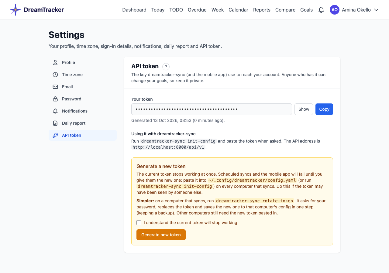Image resolution: width=389 pixels, height=273 pixels.
Task: Select Email settings section label
Action: pos(67,87)
